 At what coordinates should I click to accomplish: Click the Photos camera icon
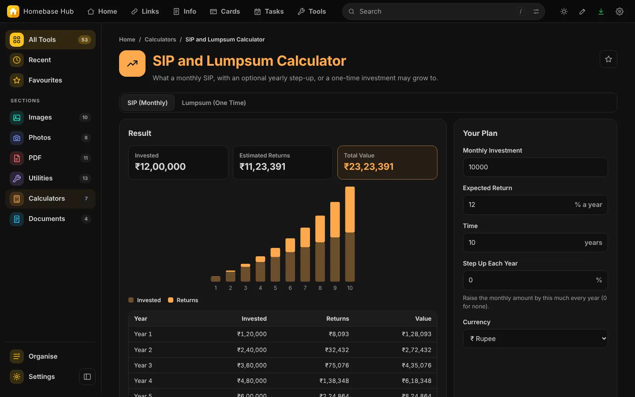point(17,138)
